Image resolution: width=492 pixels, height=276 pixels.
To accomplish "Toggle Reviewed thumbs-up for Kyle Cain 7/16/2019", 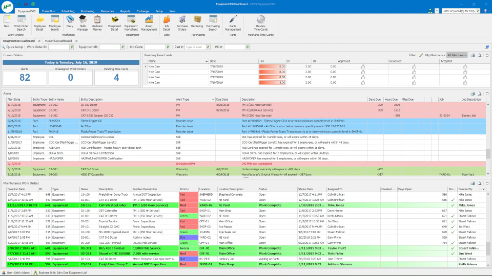I will (x=414, y=66).
